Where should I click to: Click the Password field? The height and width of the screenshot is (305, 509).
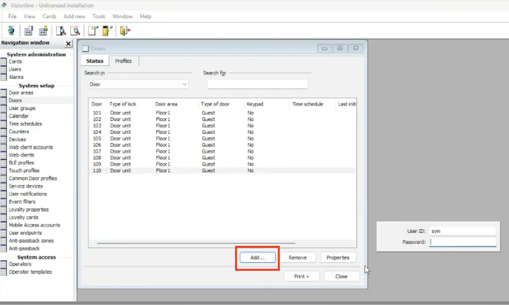[463, 242]
